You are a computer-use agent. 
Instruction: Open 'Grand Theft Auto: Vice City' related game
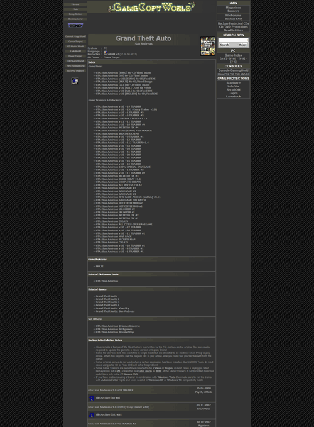[x=112, y=308]
